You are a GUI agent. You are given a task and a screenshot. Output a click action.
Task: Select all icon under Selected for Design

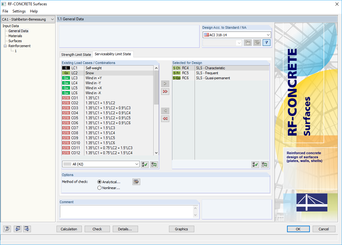(255, 164)
